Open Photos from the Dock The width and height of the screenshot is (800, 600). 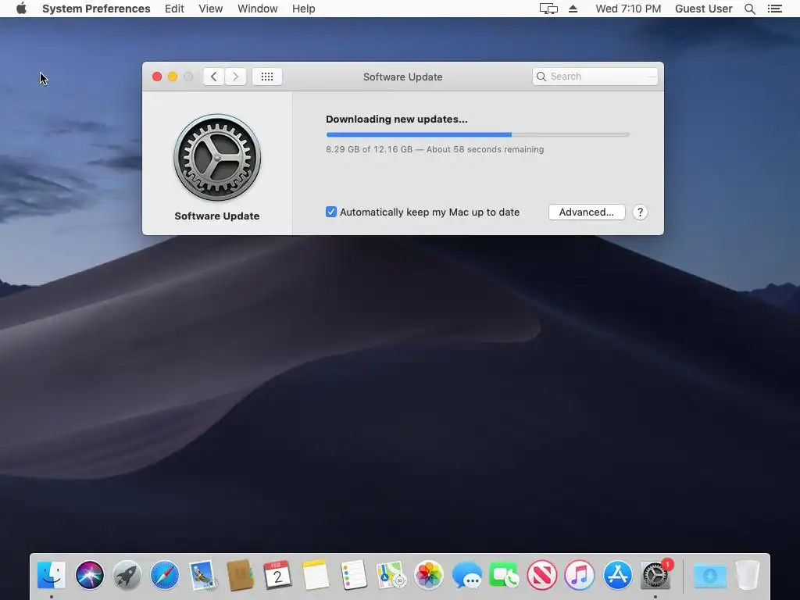pyautogui.click(x=429, y=575)
